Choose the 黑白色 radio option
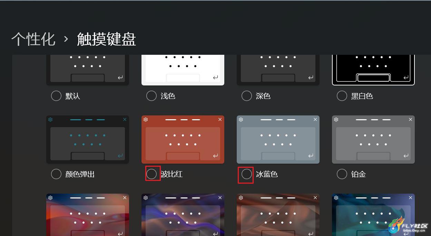431x236 pixels. pos(342,96)
